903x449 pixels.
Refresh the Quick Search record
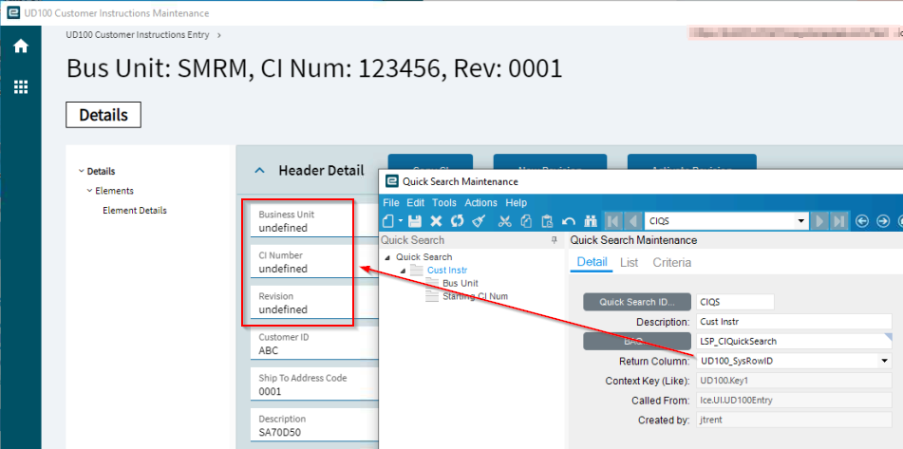[458, 221]
